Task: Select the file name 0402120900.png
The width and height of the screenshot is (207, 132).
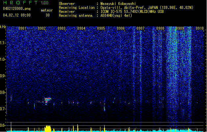Action: click(17, 9)
